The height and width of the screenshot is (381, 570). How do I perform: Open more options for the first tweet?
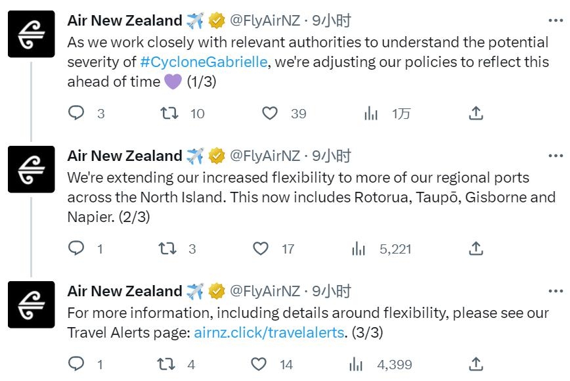pos(556,21)
